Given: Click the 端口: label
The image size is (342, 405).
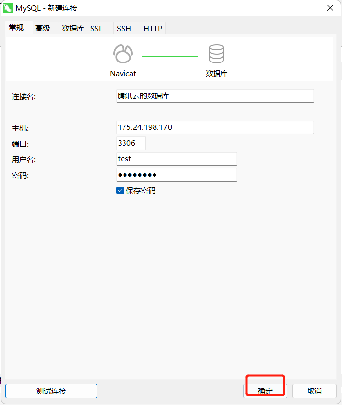Looking at the screenshot, I should [20, 144].
